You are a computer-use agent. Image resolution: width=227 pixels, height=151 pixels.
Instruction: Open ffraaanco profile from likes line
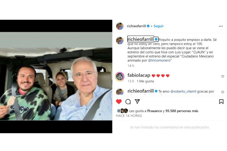point(154,111)
